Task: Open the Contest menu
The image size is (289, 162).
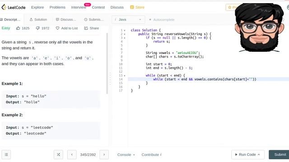Action: 98,7
